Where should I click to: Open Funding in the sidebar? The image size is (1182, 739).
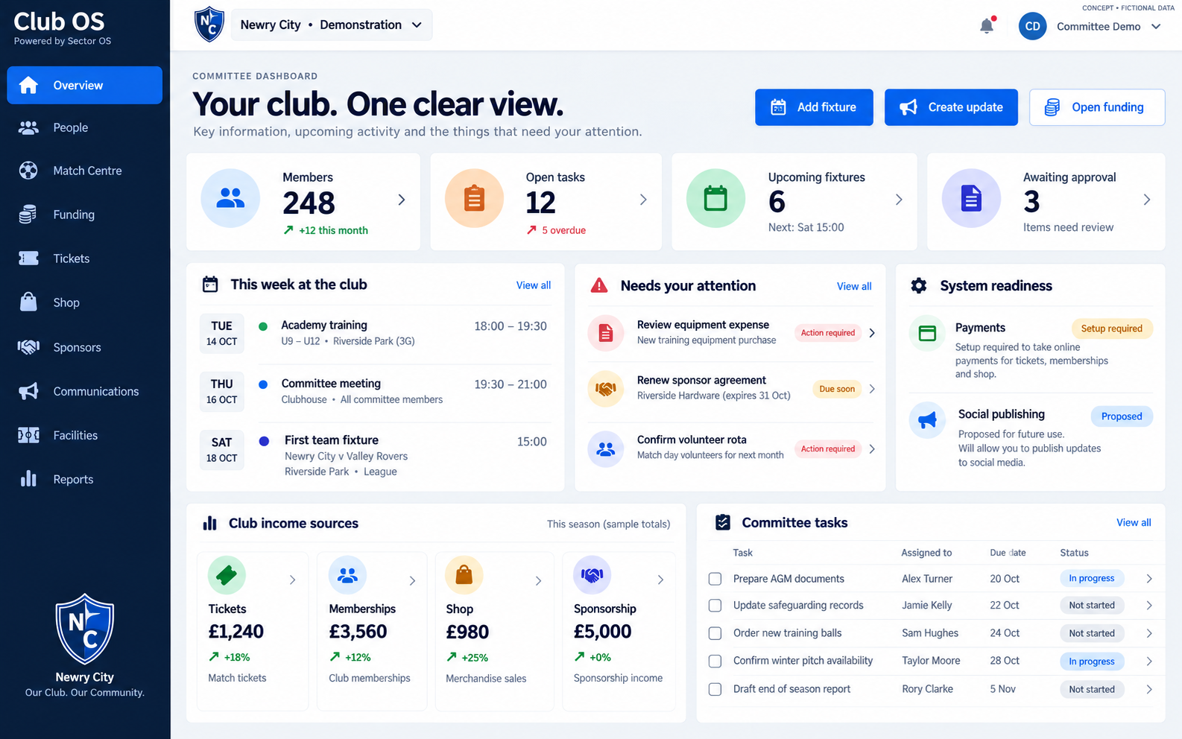tap(85, 215)
